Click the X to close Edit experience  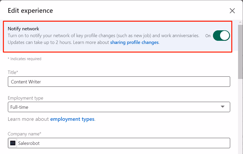point(232,11)
